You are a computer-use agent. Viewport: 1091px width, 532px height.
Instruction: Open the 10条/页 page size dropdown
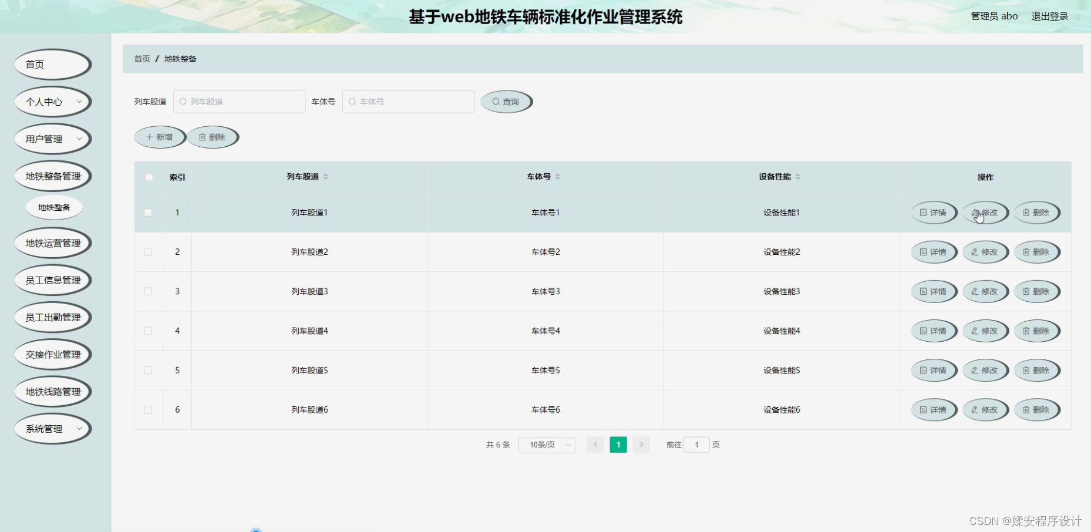coord(546,445)
